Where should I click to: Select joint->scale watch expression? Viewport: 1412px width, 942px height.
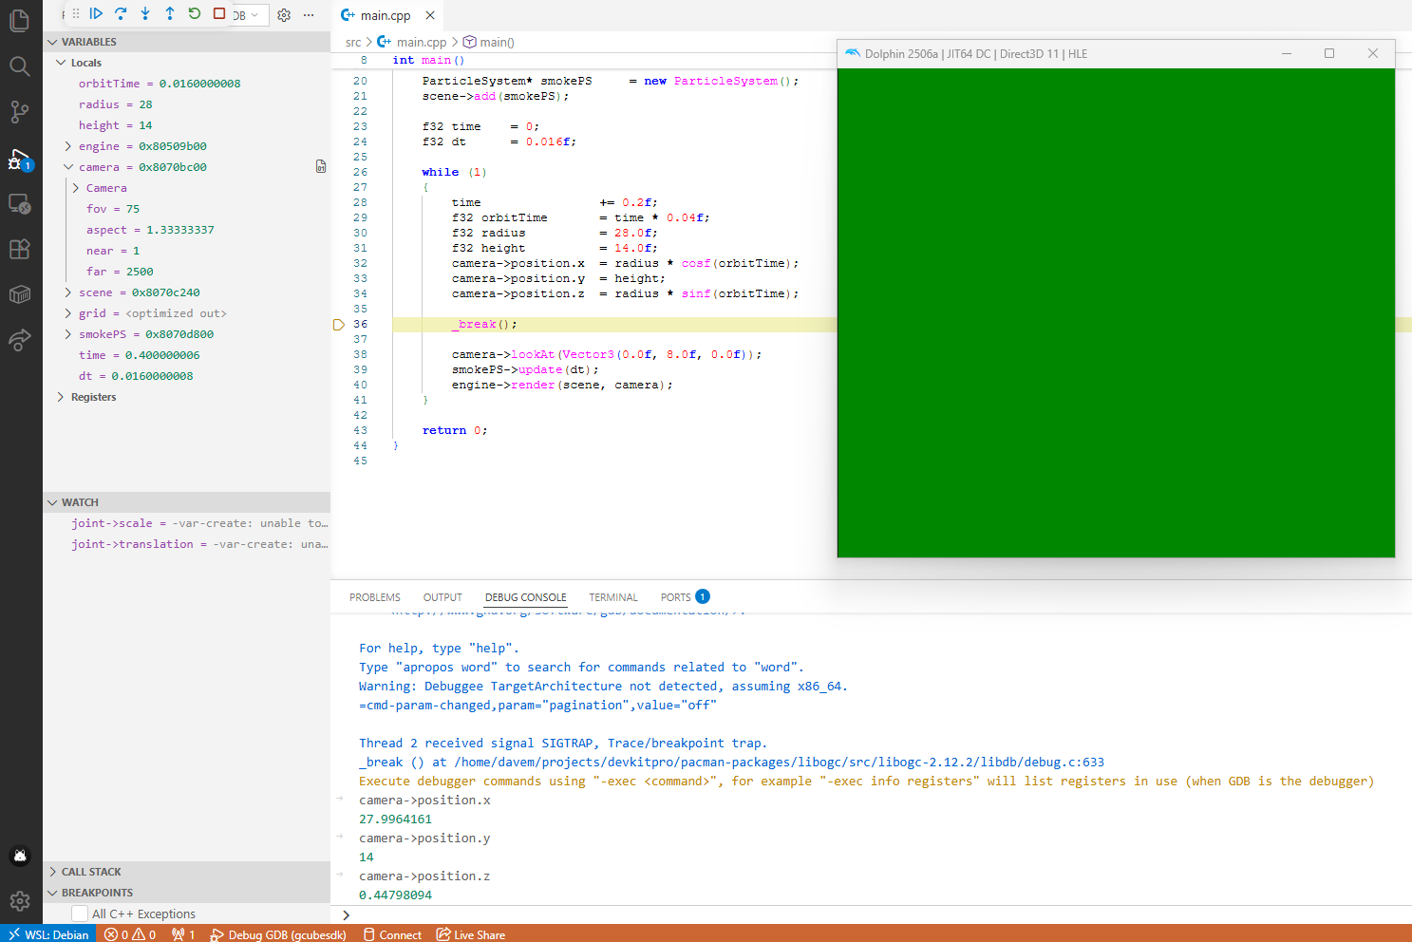coord(186,523)
